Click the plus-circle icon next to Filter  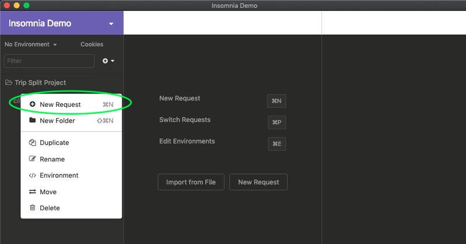point(105,61)
